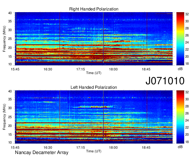
Task: Click the 35 MHz tick of Left Handed plot
Action: pyautogui.click(x=10, y=99)
